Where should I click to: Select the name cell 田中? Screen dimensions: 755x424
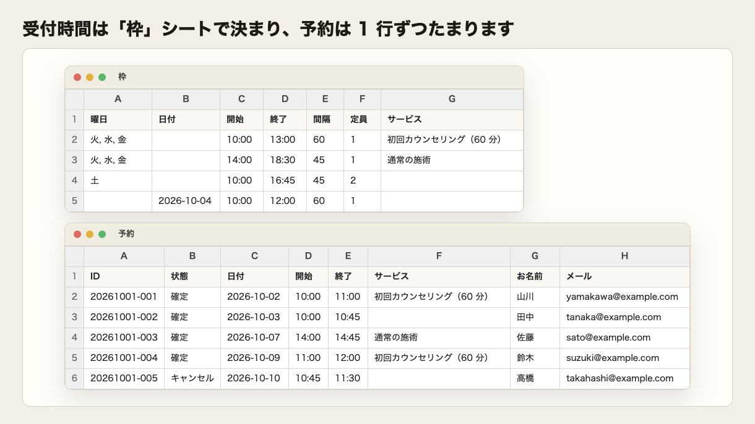click(x=535, y=318)
